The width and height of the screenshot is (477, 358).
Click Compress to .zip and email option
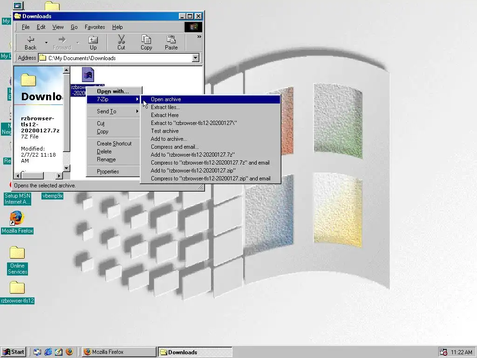(211, 179)
